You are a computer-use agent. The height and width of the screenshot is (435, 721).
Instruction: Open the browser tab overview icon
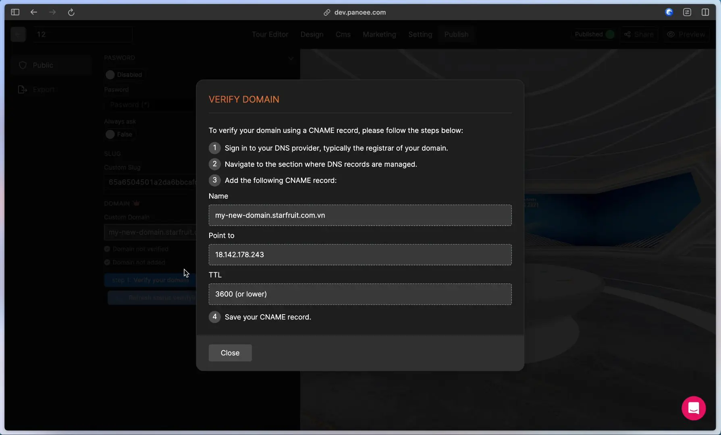(687, 12)
